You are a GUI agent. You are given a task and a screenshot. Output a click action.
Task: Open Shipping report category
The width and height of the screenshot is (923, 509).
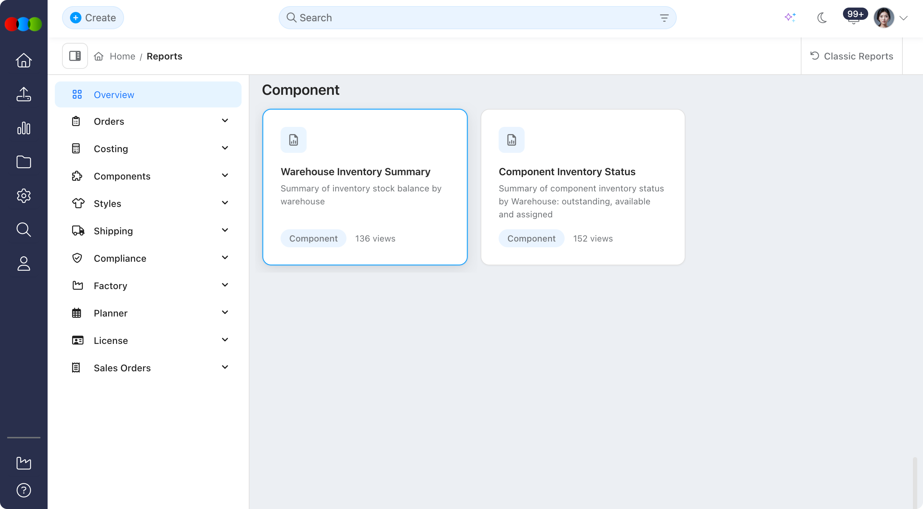113,231
